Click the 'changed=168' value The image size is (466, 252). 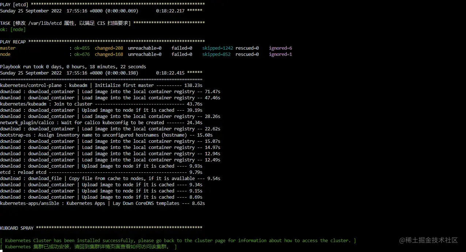coord(109,54)
